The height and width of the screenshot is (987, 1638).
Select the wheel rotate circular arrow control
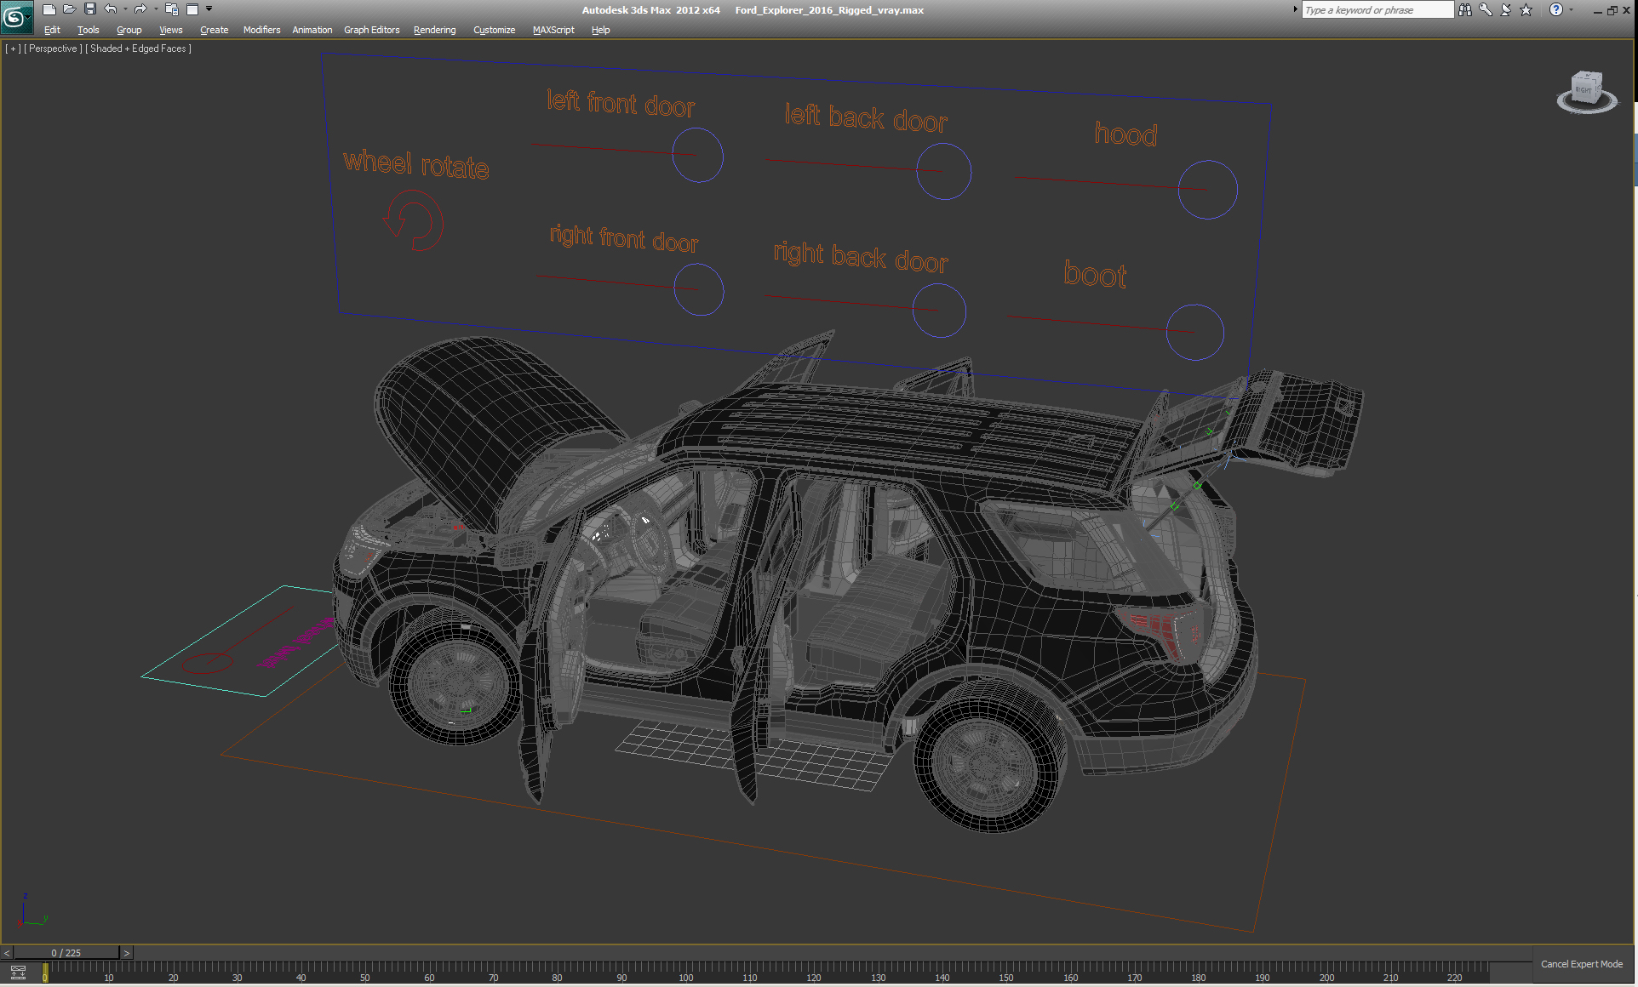(x=414, y=220)
